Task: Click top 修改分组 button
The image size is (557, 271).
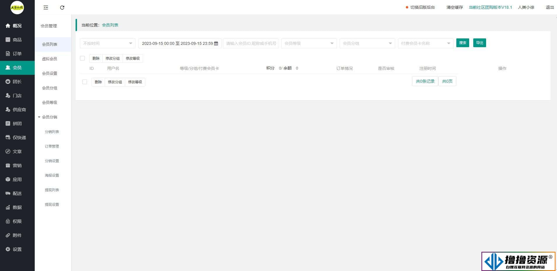Action: click(x=113, y=58)
